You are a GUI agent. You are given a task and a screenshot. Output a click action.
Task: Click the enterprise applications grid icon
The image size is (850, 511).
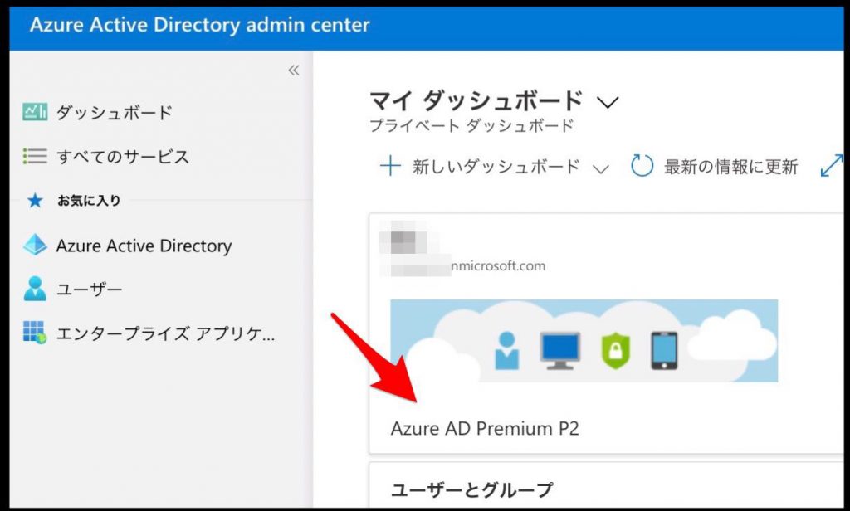tap(35, 332)
